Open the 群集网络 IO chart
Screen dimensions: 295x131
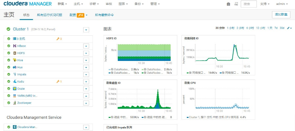tap(218, 55)
